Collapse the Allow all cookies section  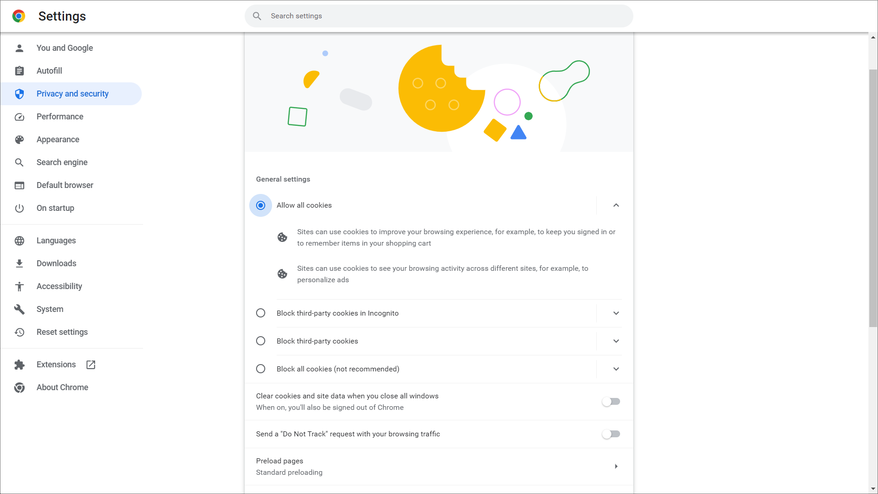coord(616,205)
